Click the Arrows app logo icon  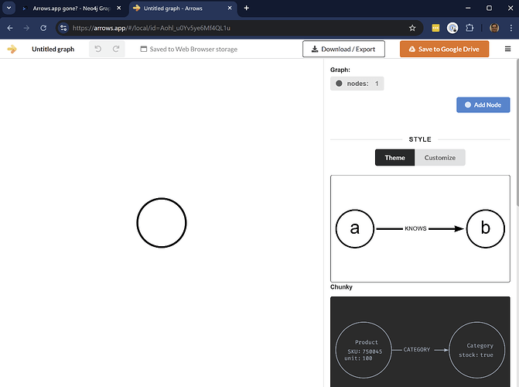[12, 49]
